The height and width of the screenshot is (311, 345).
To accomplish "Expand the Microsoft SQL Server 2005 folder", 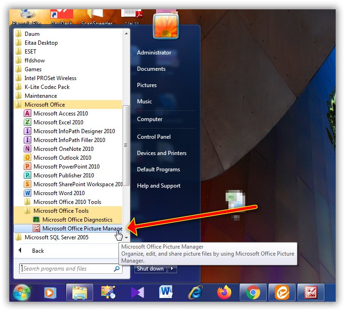I will click(x=56, y=237).
